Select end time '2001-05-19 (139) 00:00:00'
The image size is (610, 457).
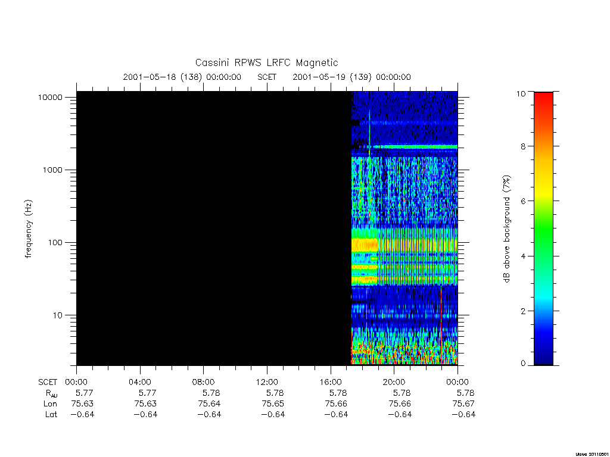351,77
